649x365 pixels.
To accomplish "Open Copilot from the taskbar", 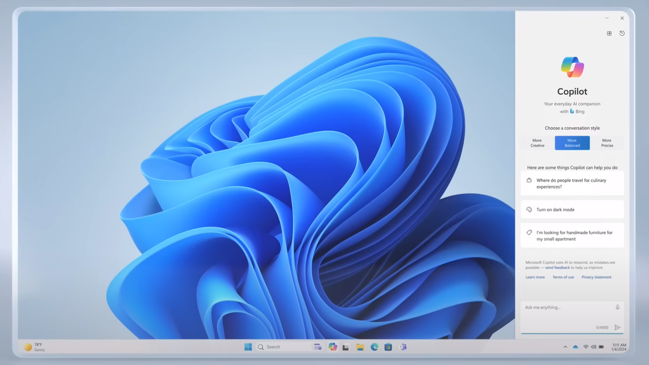I will (333, 347).
